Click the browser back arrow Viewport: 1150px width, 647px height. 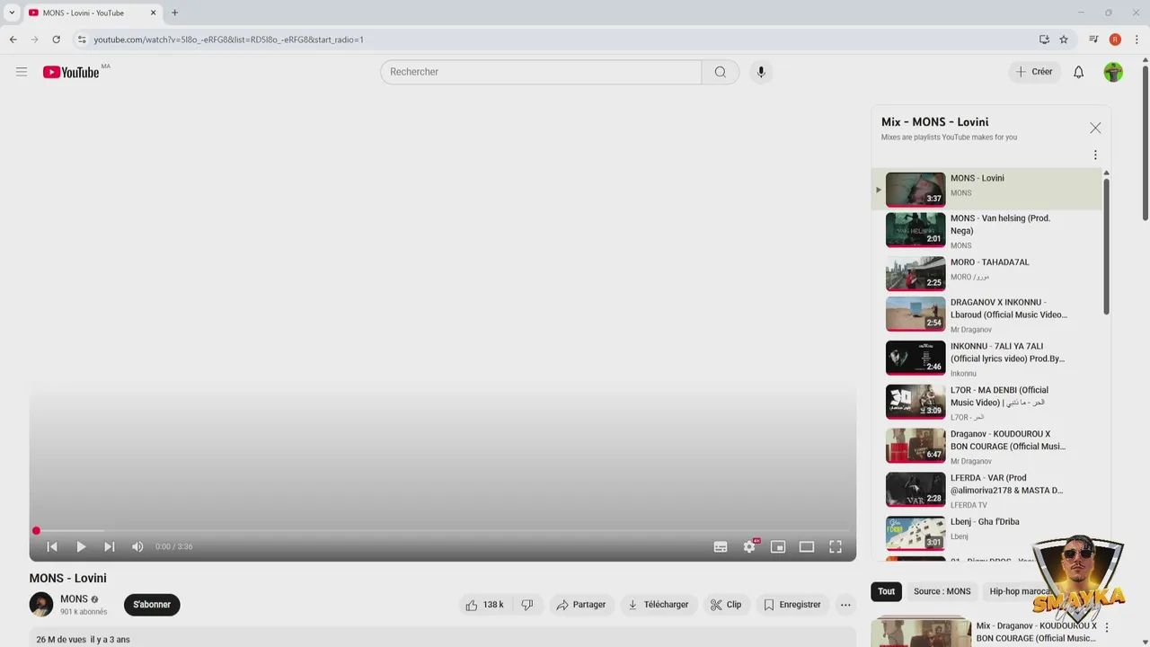click(13, 40)
